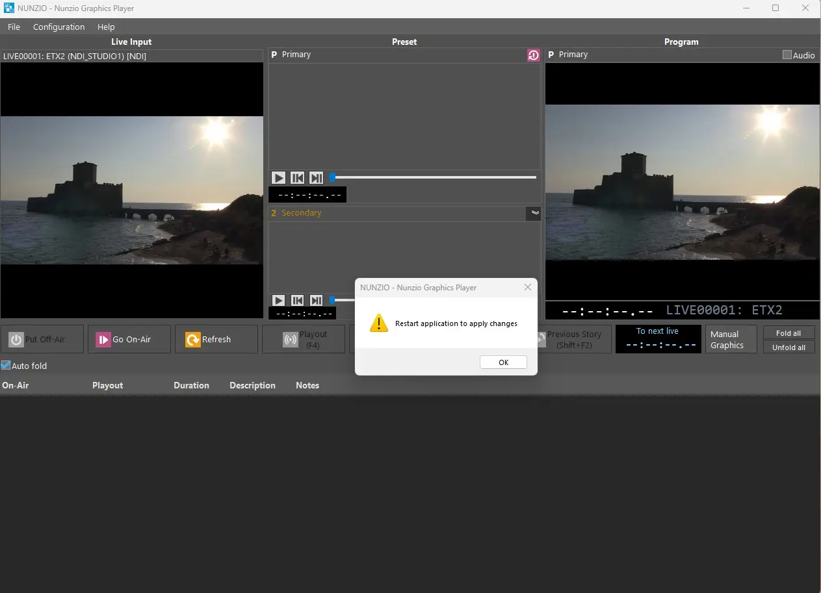Screen dimensions: 821x593
Task: Uncheck the Auto fold checkbox
Action: point(6,366)
